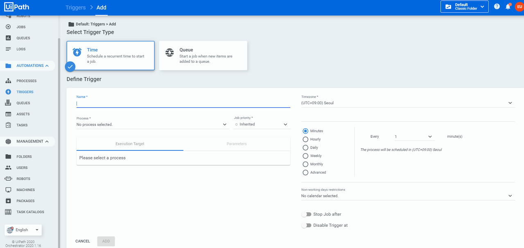The height and width of the screenshot is (248, 524).
Task: Click the Folders icon in sidebar
Action: pyautogui.click(x=8, y=157)
